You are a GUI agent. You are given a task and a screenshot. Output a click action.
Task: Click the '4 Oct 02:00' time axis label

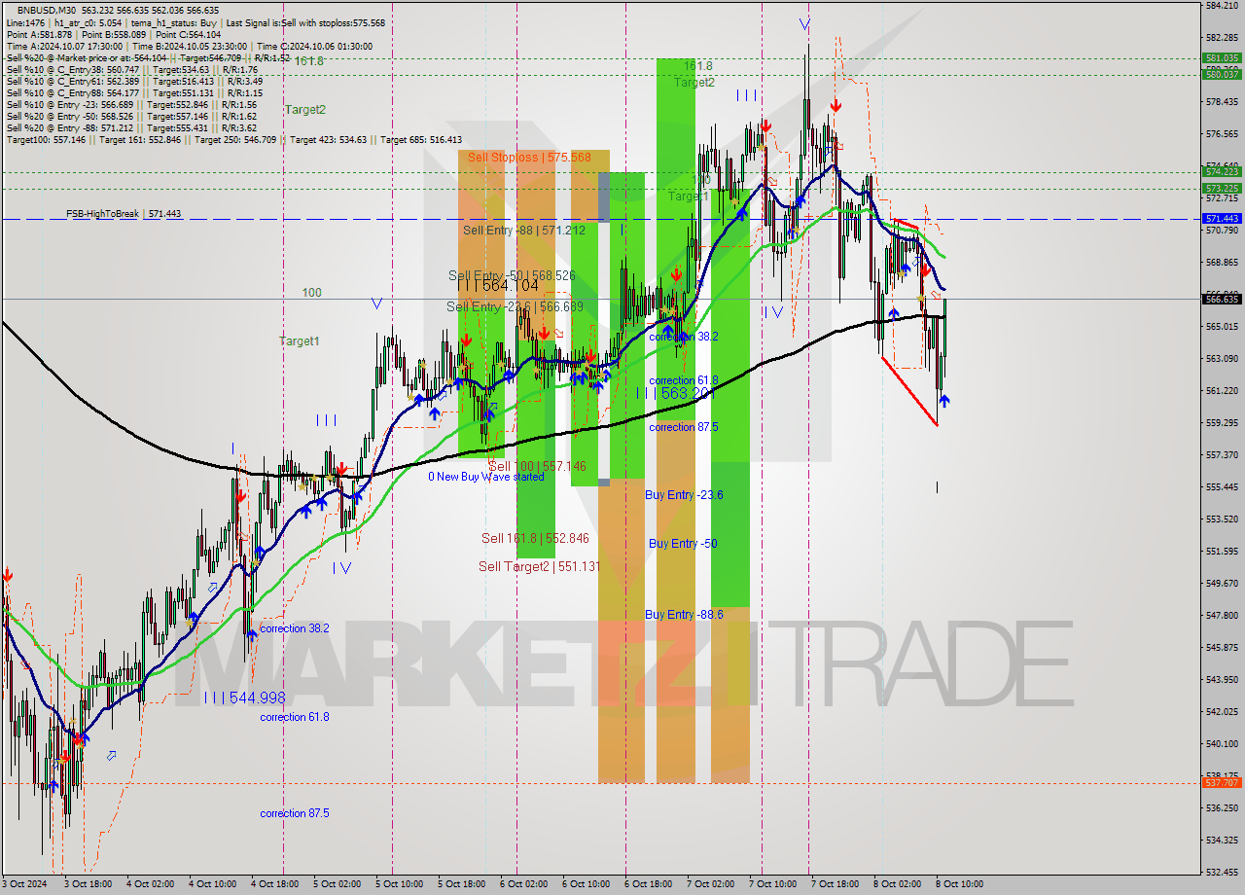click(x=149, y=884)
